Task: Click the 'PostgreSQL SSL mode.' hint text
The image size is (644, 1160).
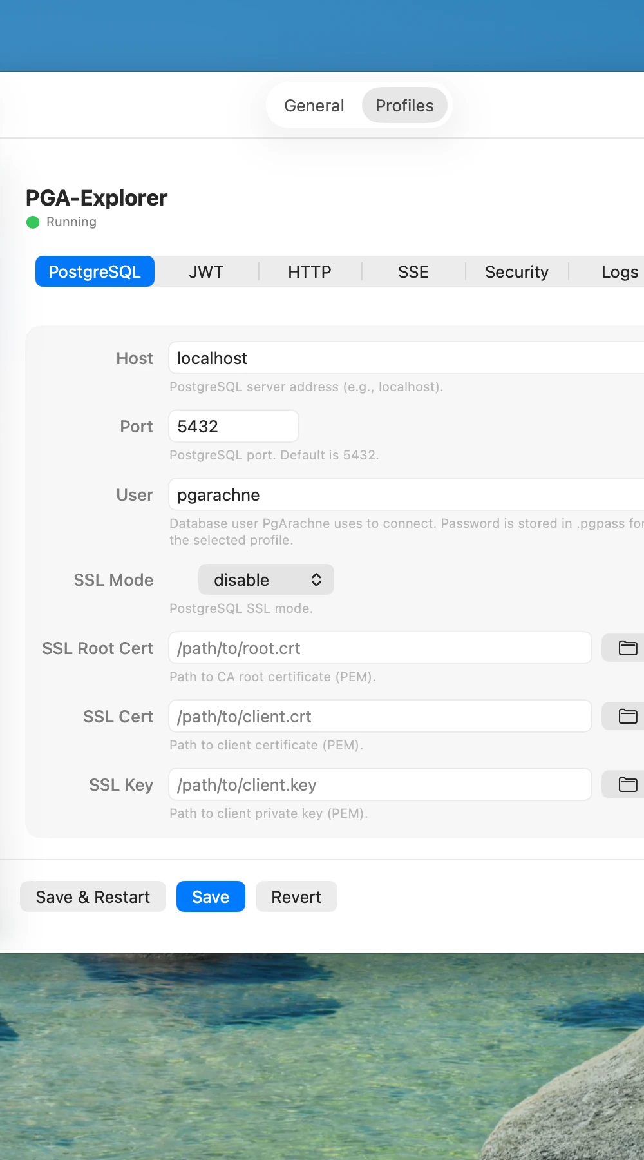Action: [241, 608]
